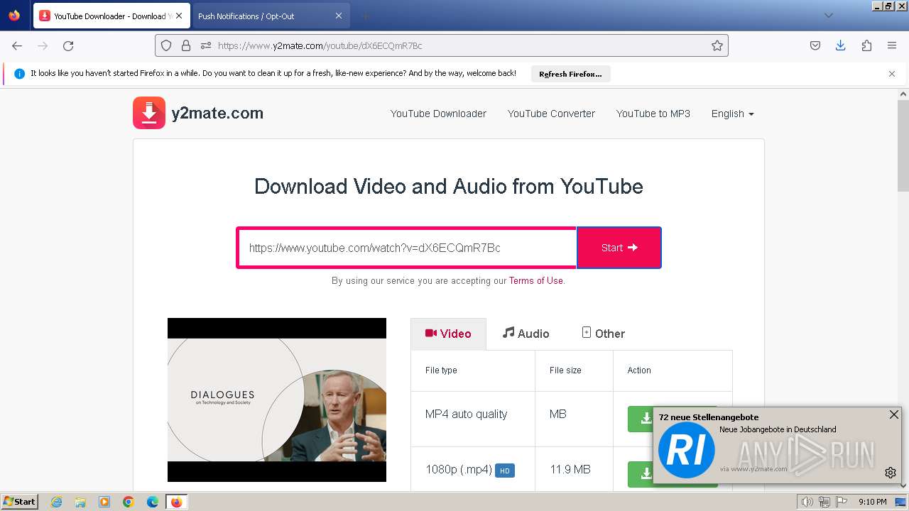The width and height of the screenshot is (909, 511).
Task: Click the shield tracking protection icon
Action: coord(166,45)
